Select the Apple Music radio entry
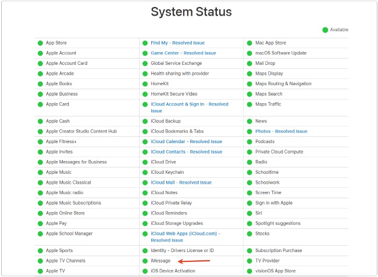The width and height of the screenshot is (378, 277). pos(65,192)
